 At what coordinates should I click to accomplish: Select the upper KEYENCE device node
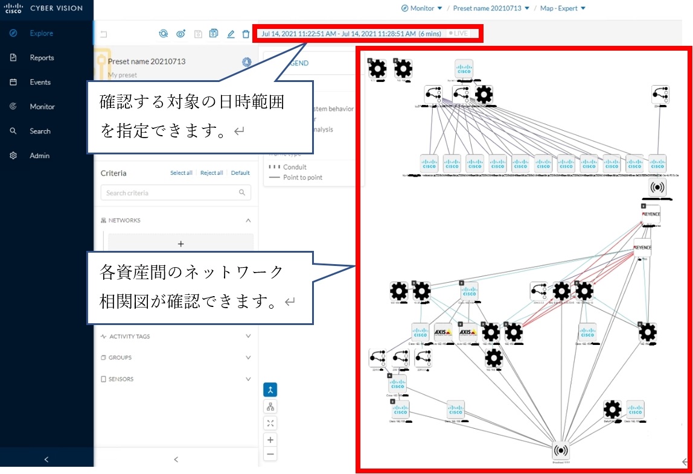[651, 214]
